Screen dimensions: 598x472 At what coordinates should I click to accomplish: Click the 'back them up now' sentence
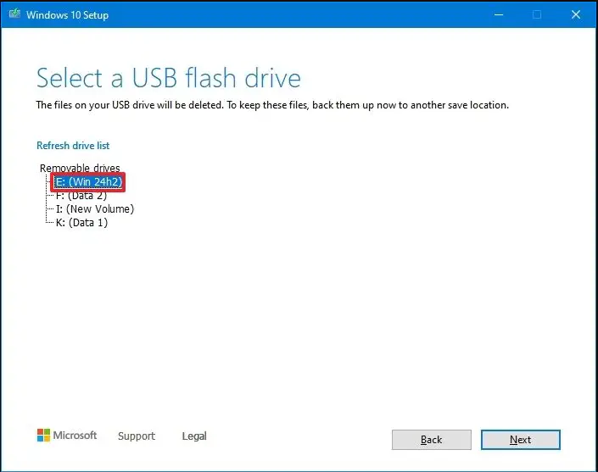tap(368, 105)
